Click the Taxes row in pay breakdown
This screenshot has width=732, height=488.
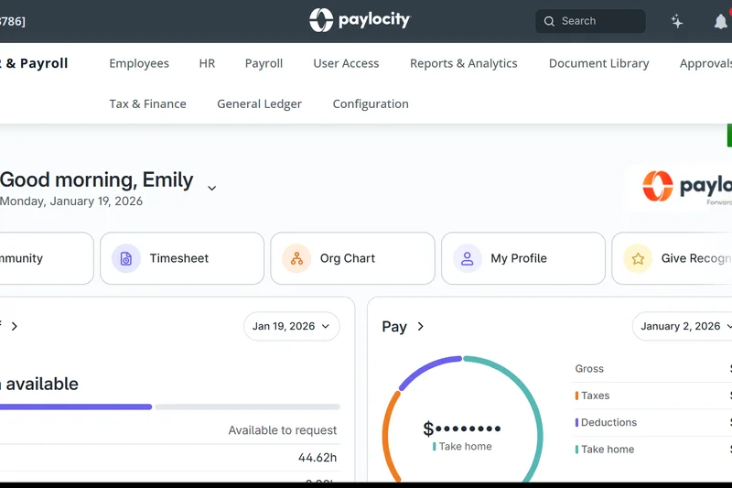(x=652, y=396)
